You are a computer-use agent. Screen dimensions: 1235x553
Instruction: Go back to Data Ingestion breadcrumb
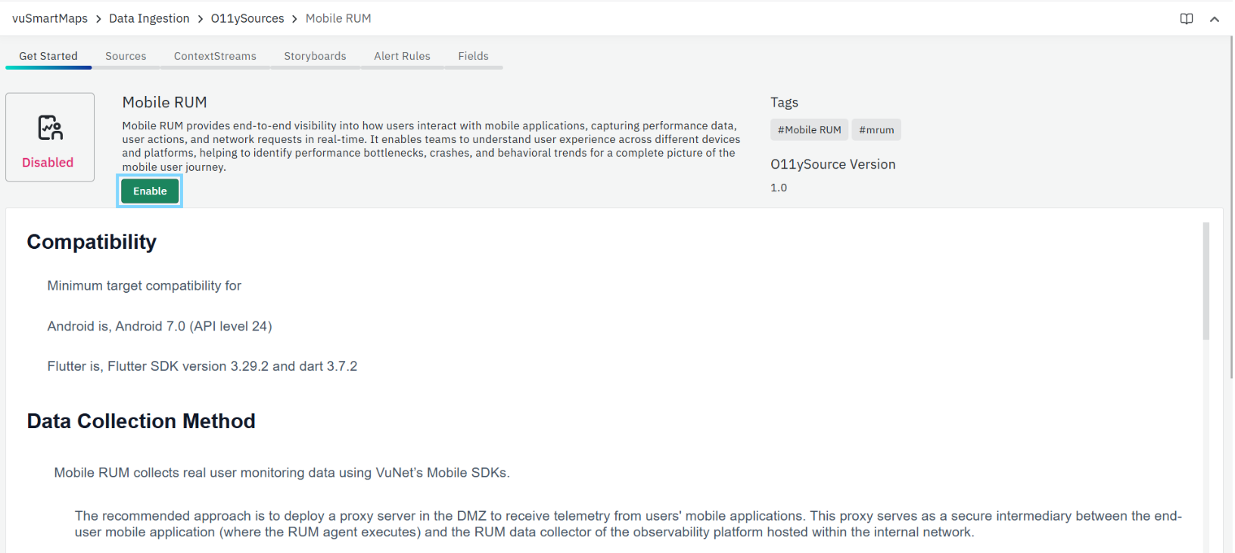pos(149,18)
